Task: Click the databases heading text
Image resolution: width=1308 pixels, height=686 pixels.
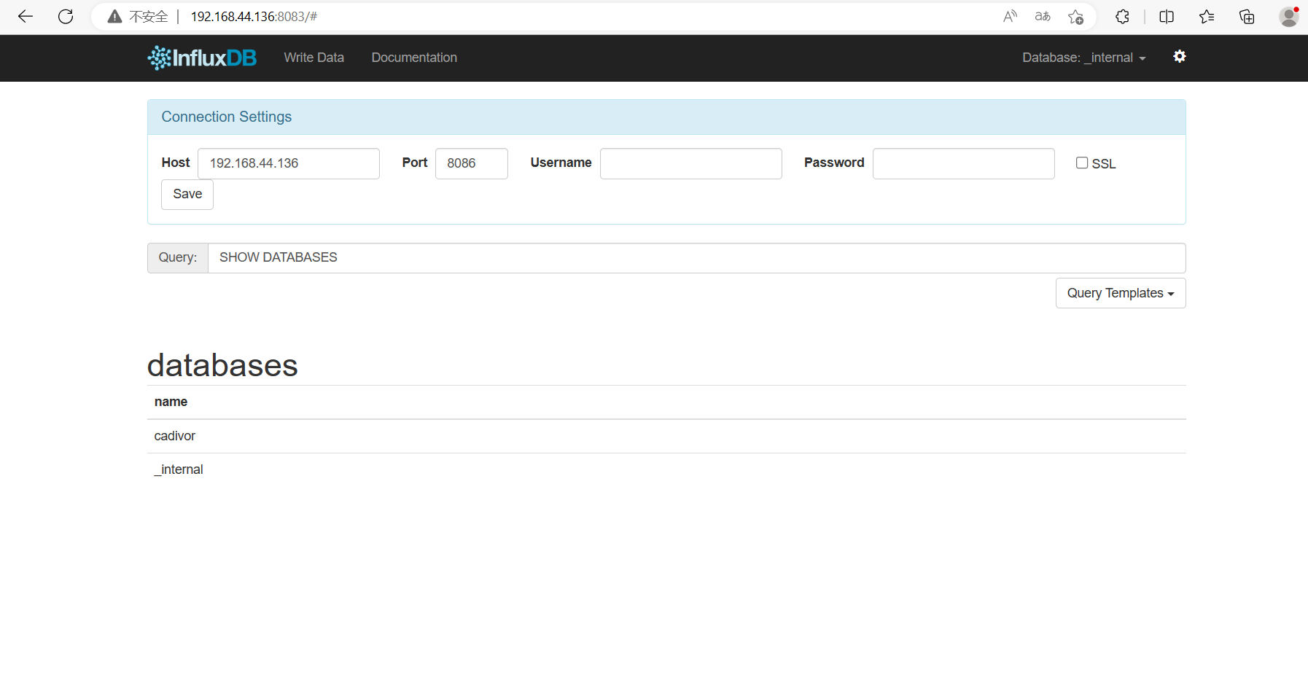Action: pos(222,365)
